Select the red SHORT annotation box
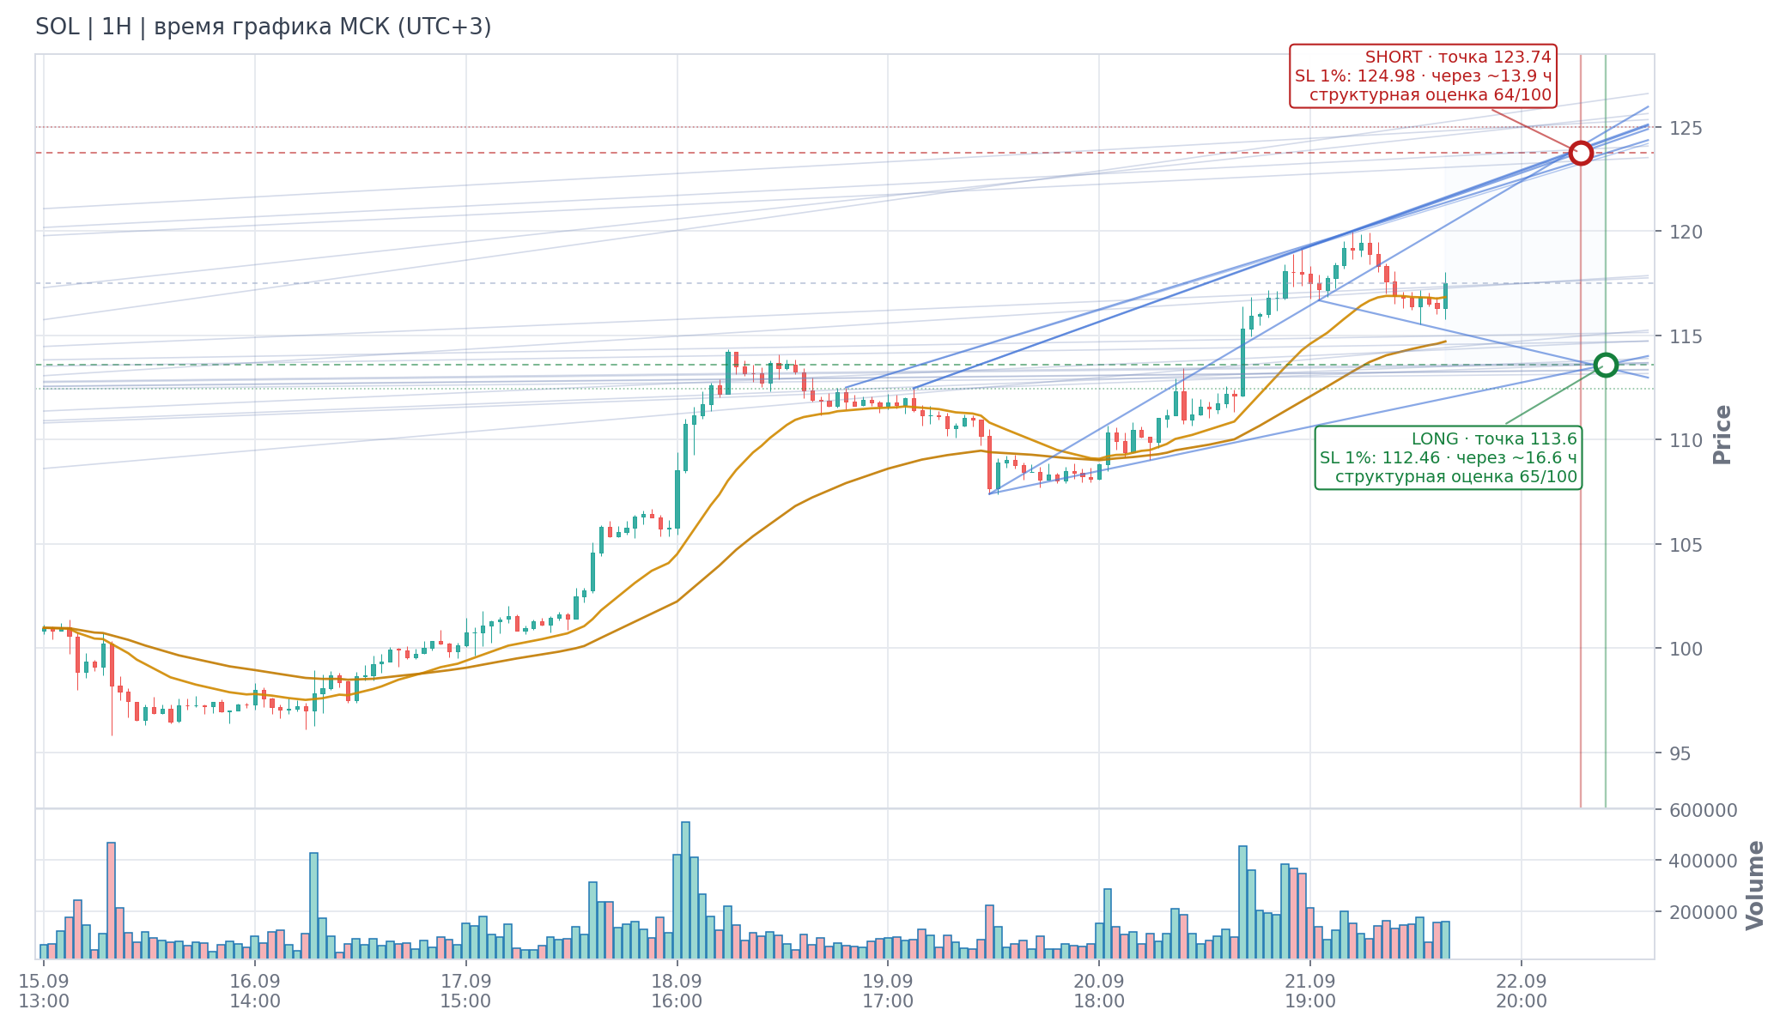 (1423, 76)
